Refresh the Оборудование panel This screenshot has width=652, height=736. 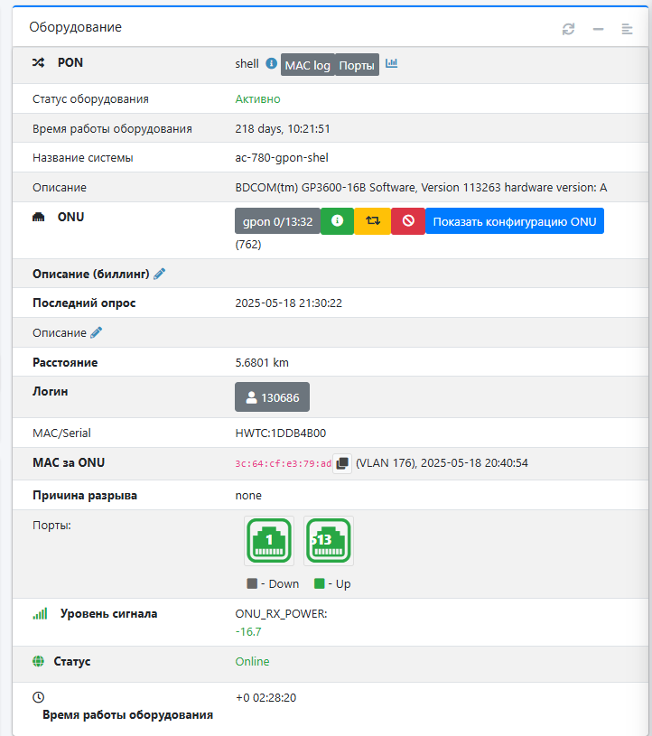[x=568, y=29]
